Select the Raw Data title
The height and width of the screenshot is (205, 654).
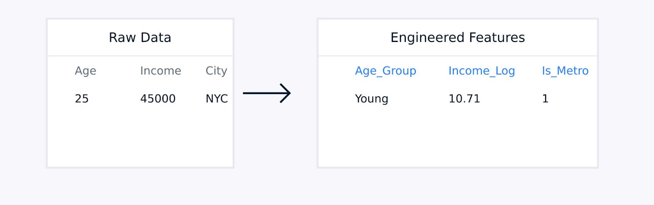(x=140, y=37)
